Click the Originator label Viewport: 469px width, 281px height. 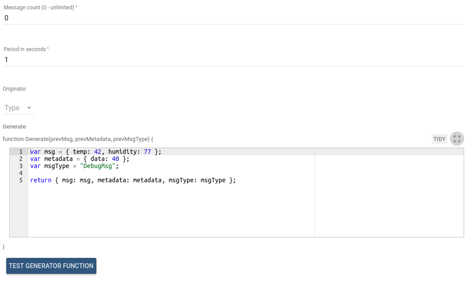click(14, 88)
